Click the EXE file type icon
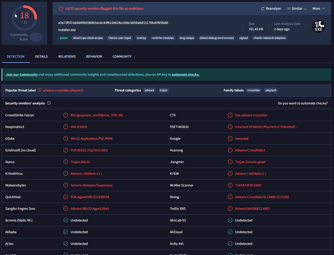 tap(318, 26)
